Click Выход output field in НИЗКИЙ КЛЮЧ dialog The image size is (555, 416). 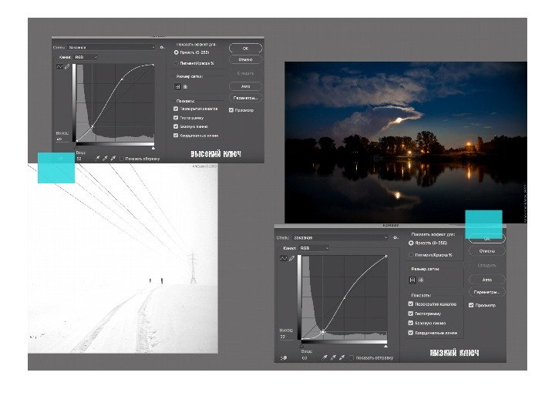[286, 337]
